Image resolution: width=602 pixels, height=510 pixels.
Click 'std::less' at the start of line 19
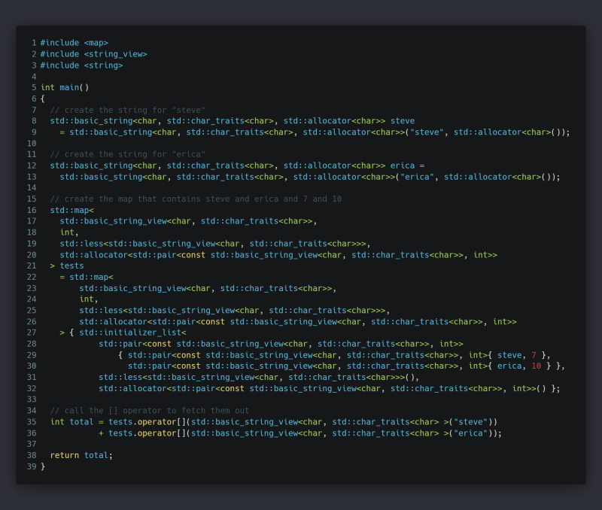point(82,244)
